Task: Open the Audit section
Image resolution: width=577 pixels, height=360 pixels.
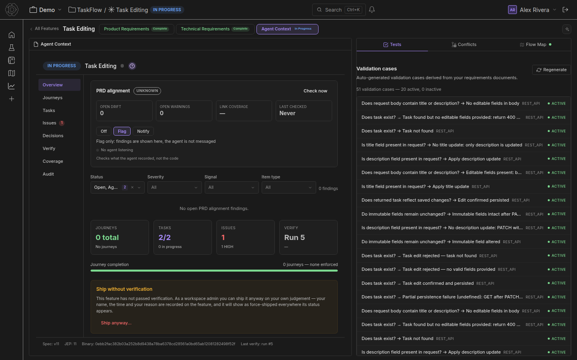Action: point(59,174)
